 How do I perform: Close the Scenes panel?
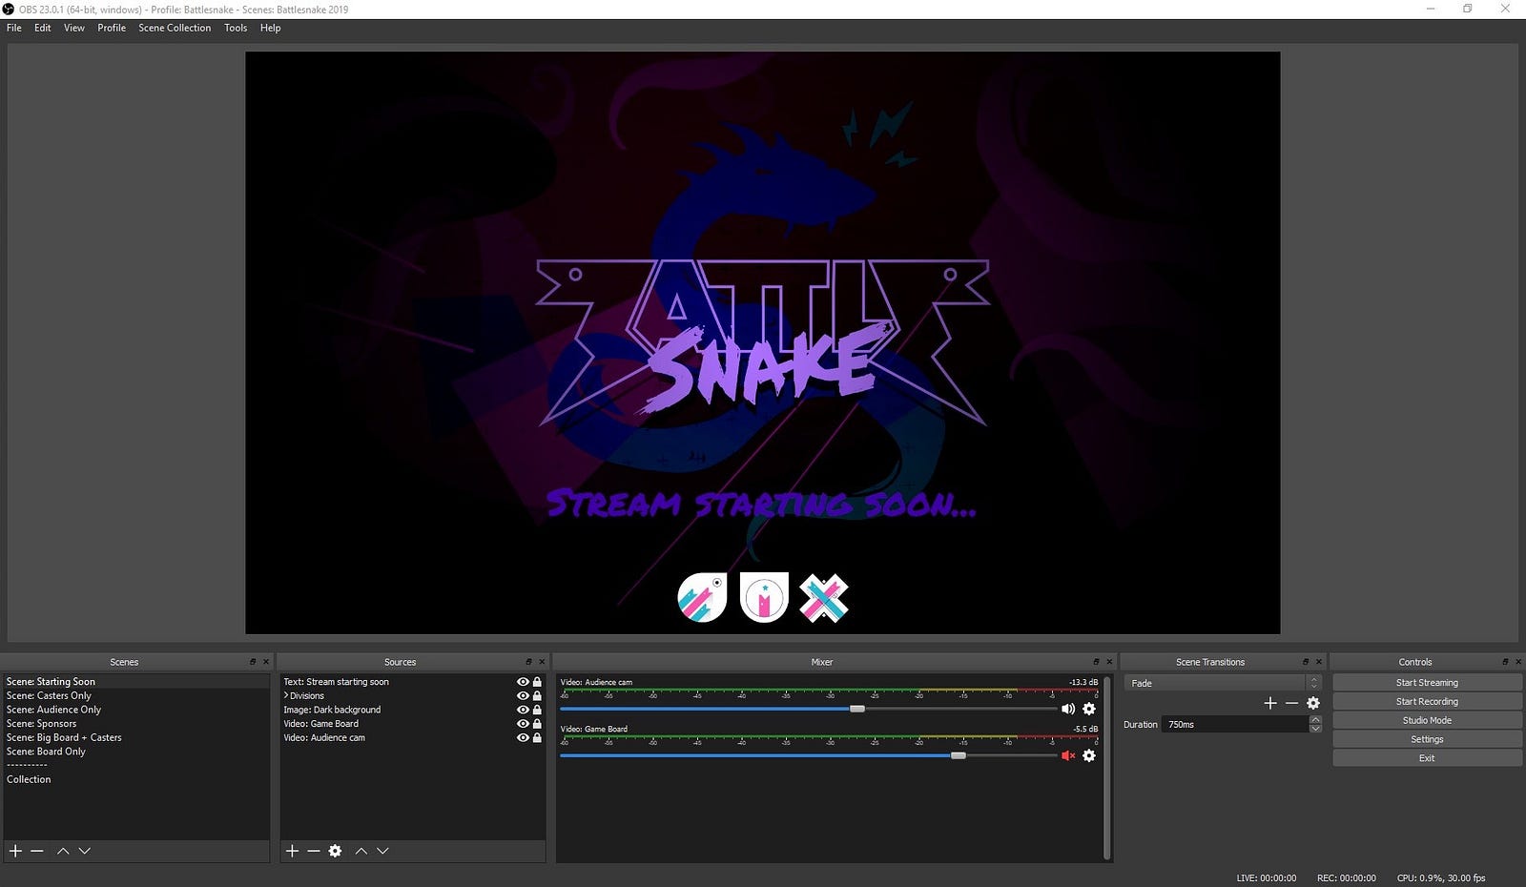[266, 662]
